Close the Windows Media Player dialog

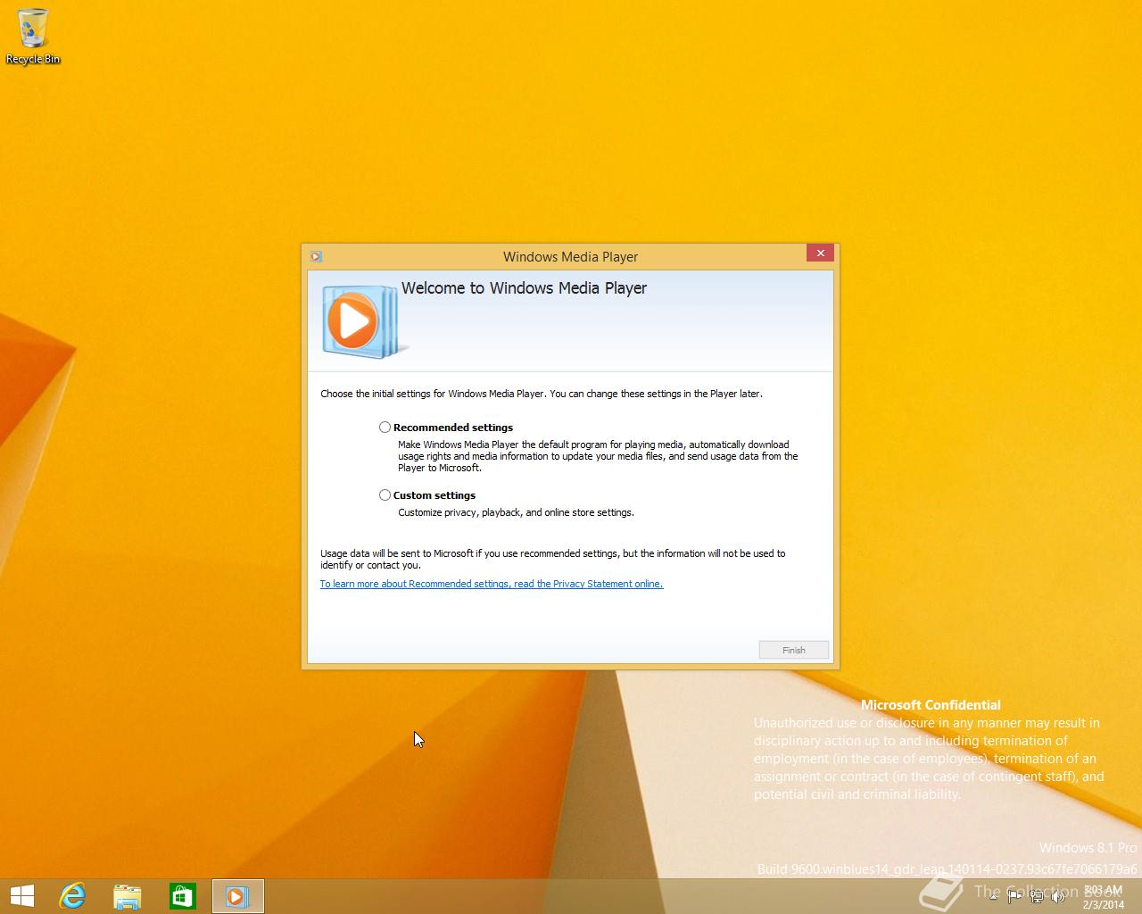point(820,253)
